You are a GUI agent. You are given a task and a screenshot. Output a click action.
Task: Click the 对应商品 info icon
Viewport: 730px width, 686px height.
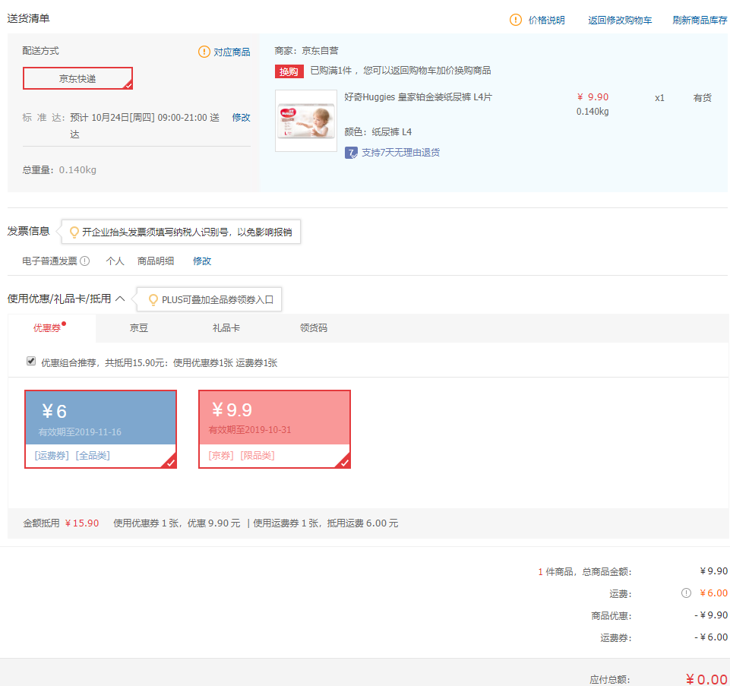(x=204, y=52)
